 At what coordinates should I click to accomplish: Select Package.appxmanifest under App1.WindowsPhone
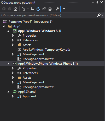[38, 87]
